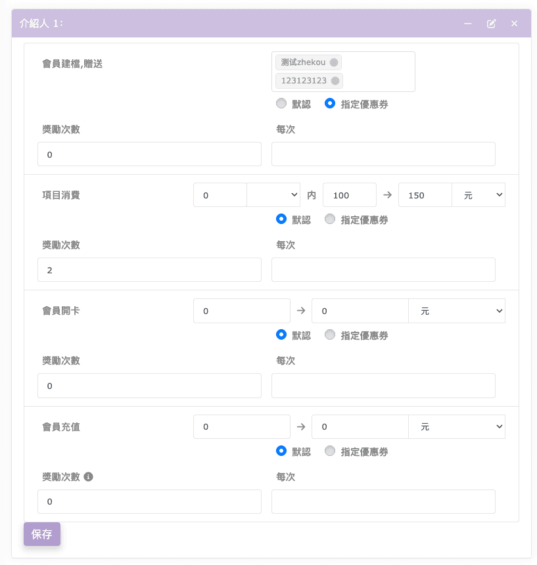Click the 100 amount field in 項目消費
The image size is (537, 565).
[x=349, y=195]
